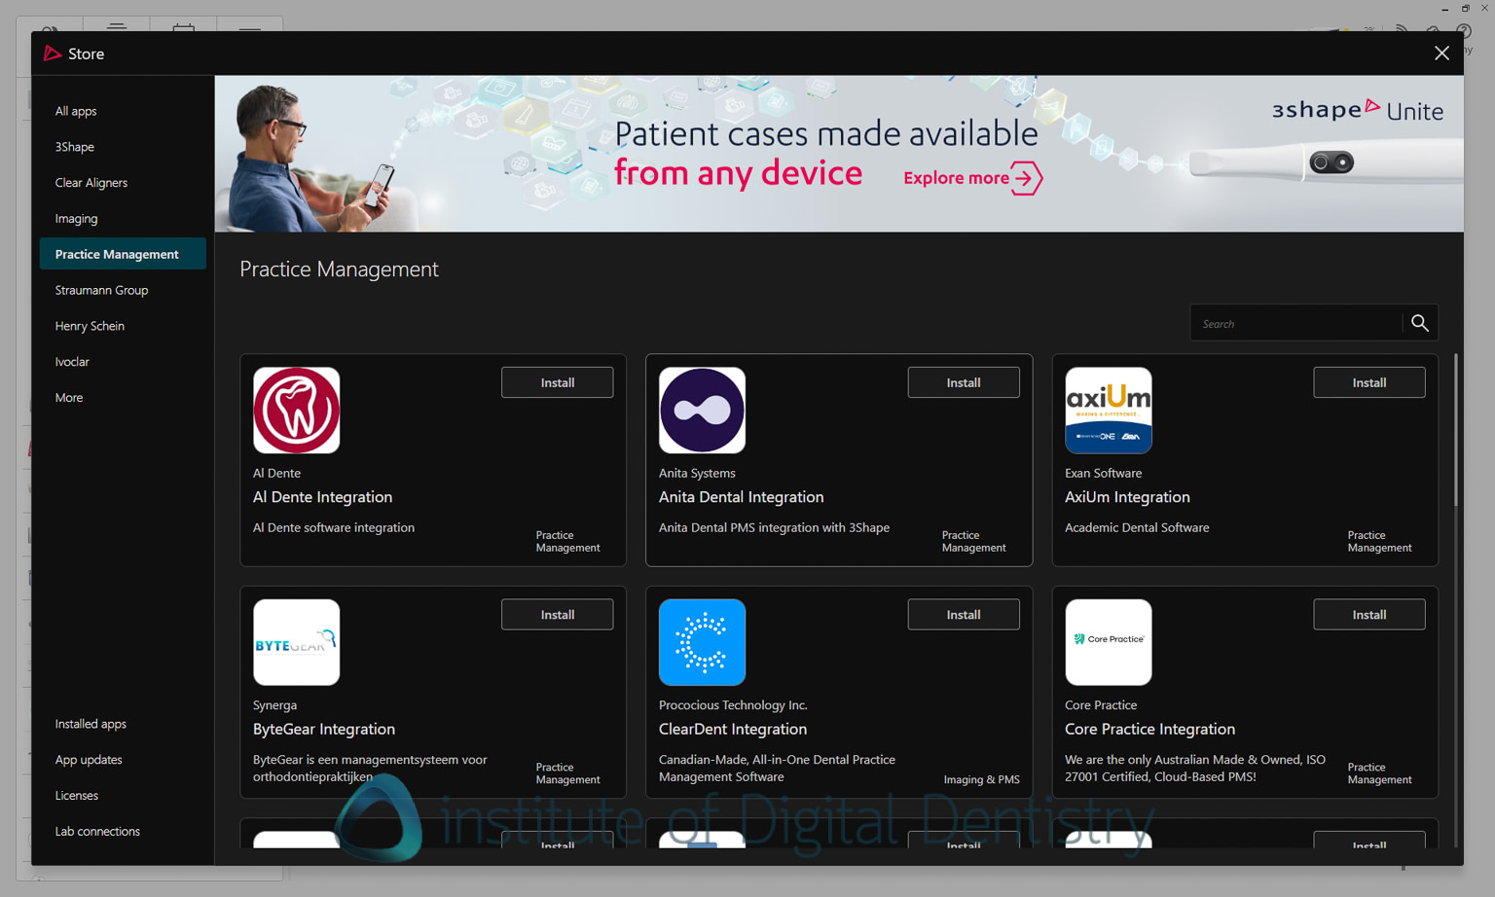This screenshot has height=897, width=1495.
Task: Click the axiUm app icon
Action: pos(1108,410)
